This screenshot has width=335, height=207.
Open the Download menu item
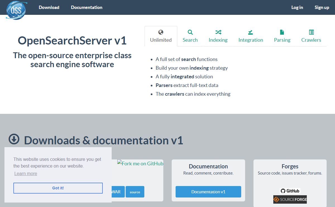tap(49, 8)
